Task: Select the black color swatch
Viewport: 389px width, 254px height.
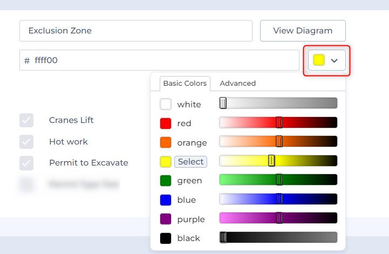Action: tap(166, 238)
